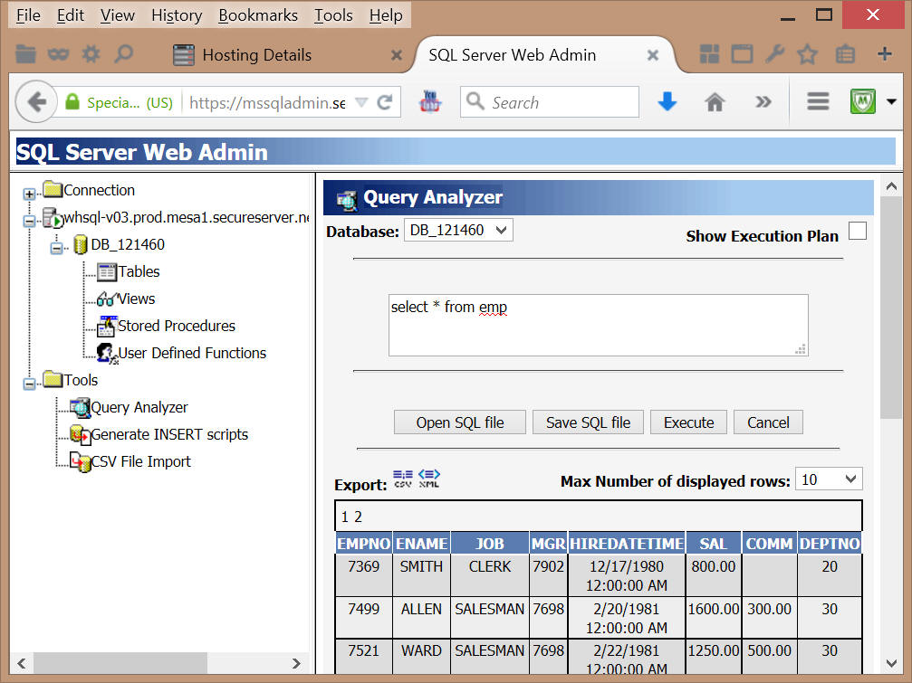
Task: Click the Query Analyzer tree icon
Action: click(x=80, y=407)
